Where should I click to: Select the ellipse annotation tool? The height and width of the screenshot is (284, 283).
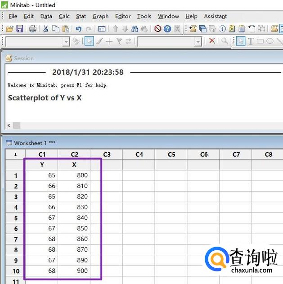pos(270,41)
